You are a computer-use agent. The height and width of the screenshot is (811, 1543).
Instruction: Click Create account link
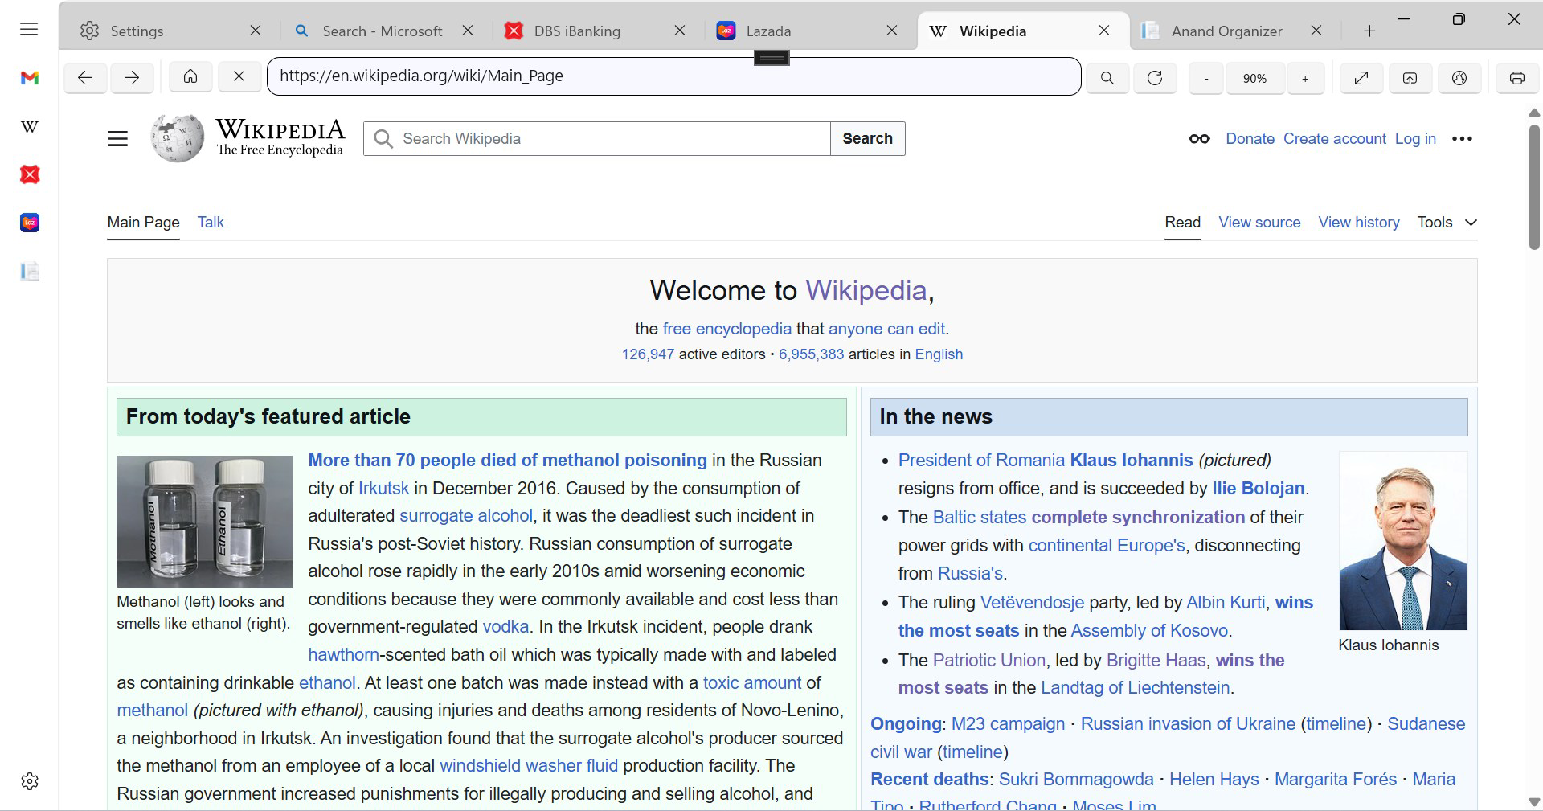tap(1334, 139)
